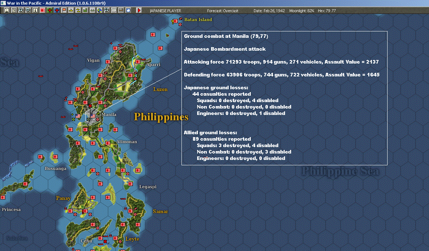Click the 'Hex: 79 77' status text

point(326,11)
